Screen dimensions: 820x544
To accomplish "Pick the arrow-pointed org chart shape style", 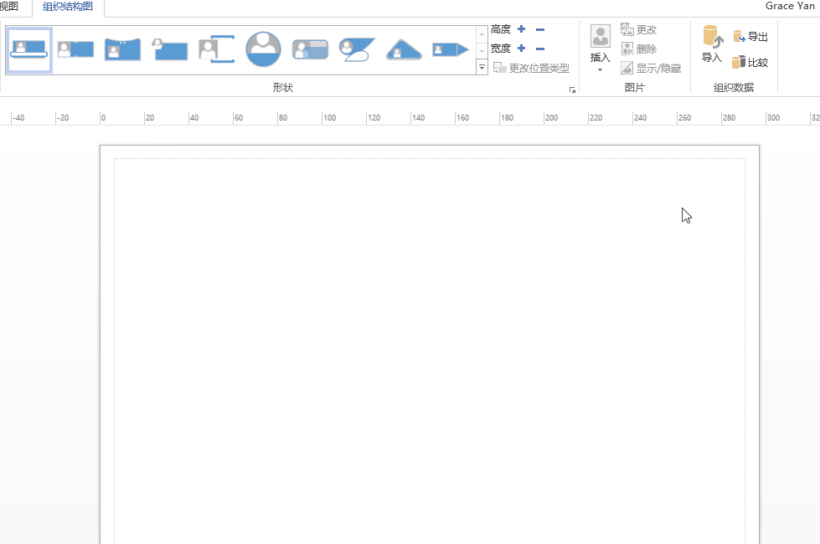I will [x=451, y=49].
